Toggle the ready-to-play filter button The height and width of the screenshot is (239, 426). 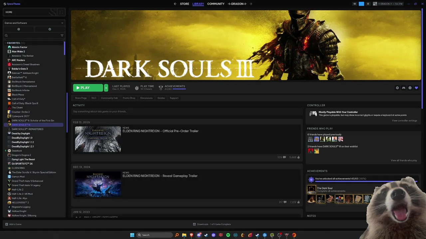click(50, 29)
